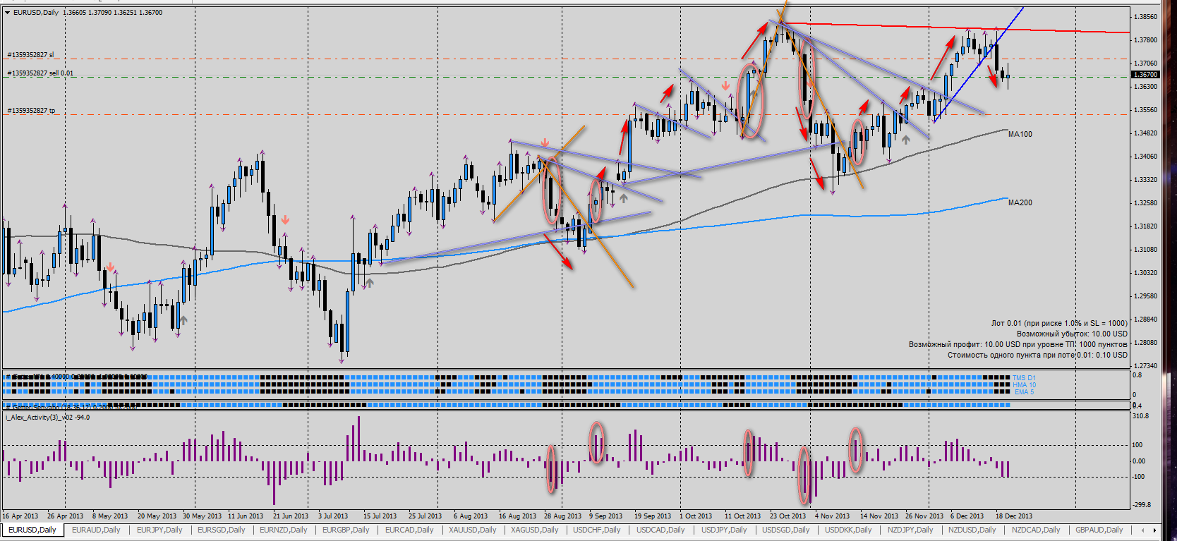1177x541 pixels.
Task: Open the EURNZD,Daily tab
Action: 283,530
